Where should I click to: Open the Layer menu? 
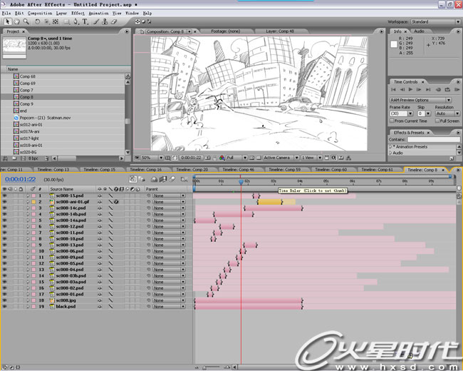point(61,14)
